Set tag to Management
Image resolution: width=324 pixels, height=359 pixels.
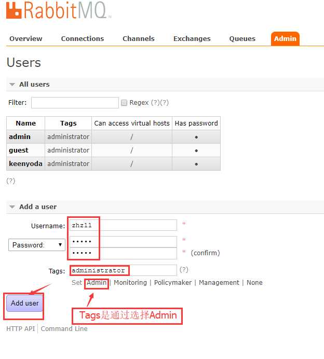tap(219, 283)
